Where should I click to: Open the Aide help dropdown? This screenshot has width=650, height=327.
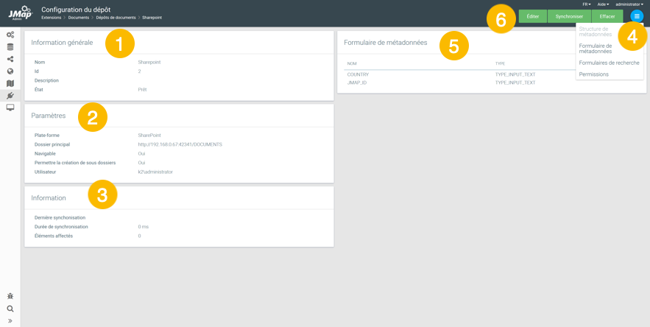click(x=603, y=4)
